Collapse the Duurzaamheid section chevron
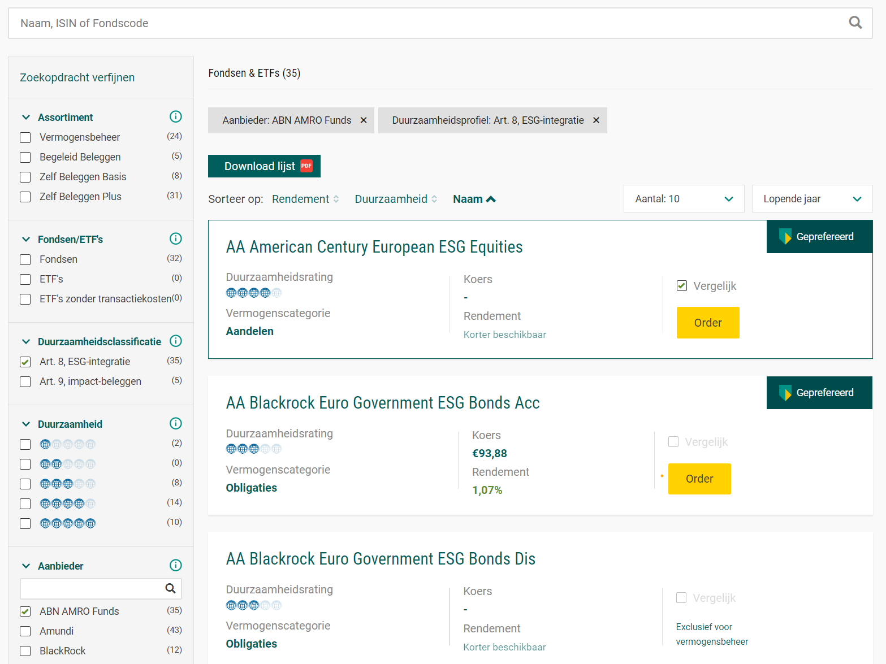Image resolution: width=886 pixels, height=664 pixels. (x=26, y=424)
